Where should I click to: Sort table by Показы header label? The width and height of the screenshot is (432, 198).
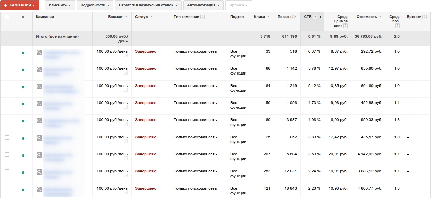click(284, 17)
